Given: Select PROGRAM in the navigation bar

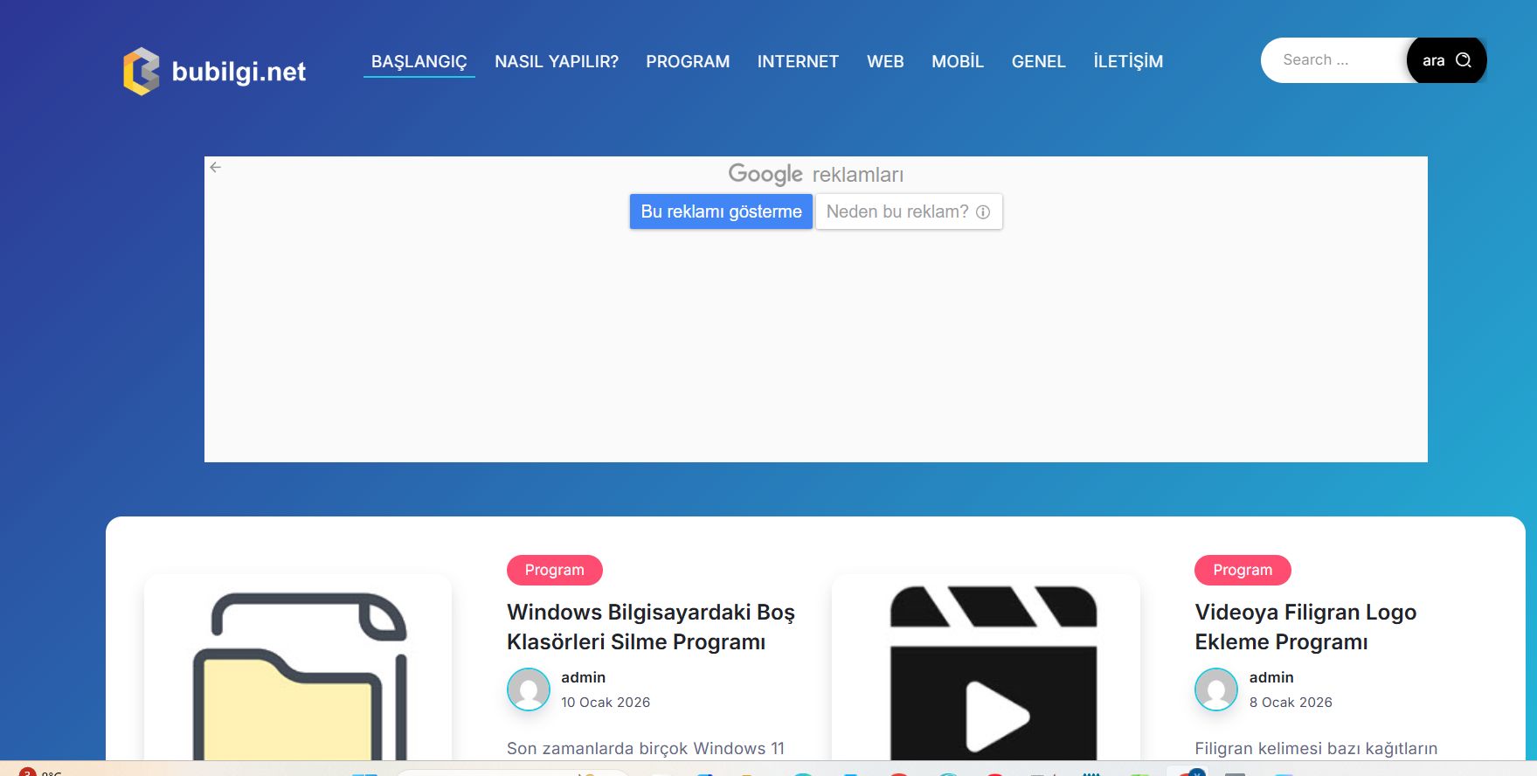Looking at the screenshot, I should [688, 62].
